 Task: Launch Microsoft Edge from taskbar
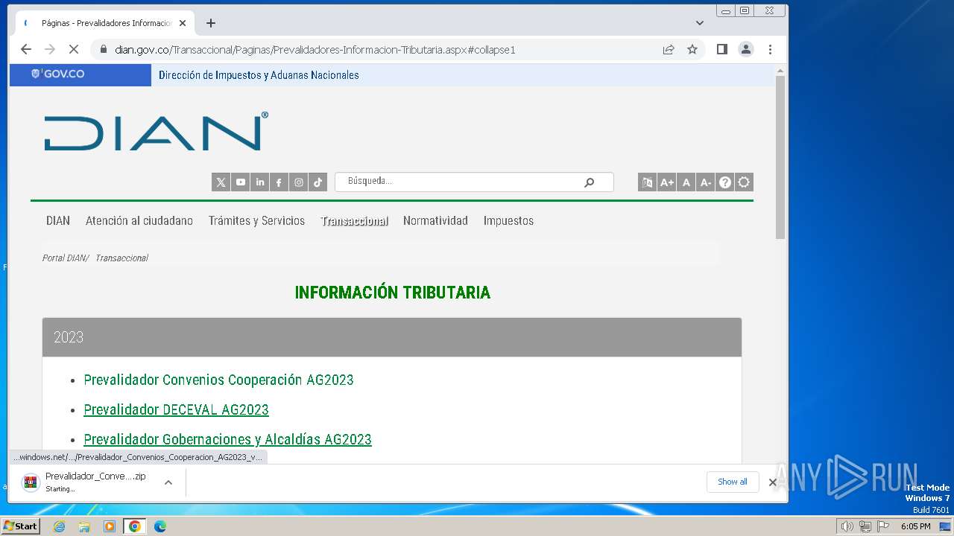point(160,526)
